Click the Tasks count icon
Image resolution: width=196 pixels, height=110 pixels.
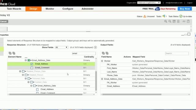click(164, 16)
